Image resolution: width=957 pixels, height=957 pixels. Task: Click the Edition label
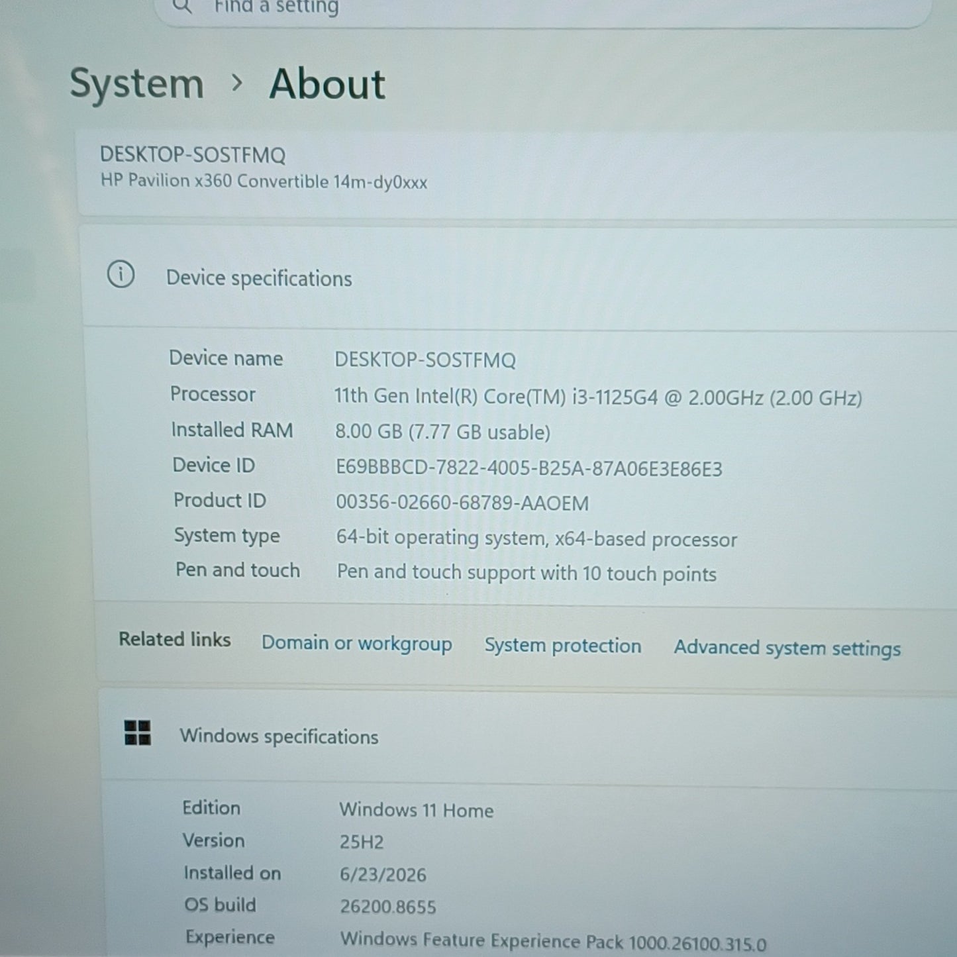coord(212,808)
